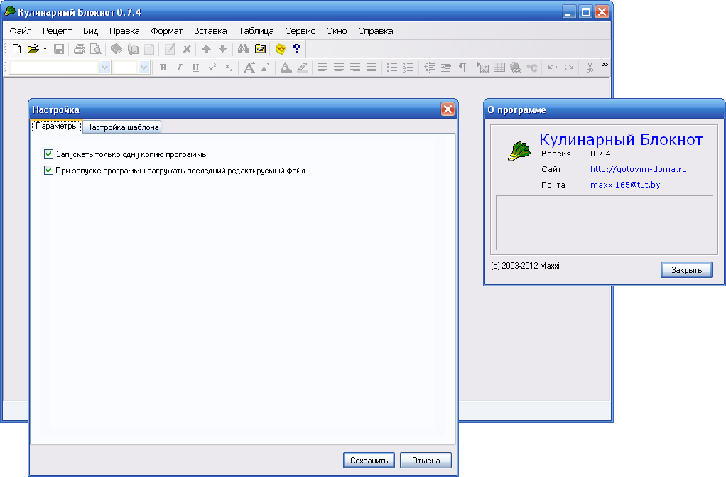The image size is (726, 477).
Task: Open the Вставка menu
Action: [x=210, y=31]
